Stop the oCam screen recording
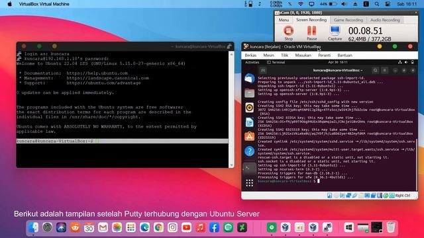 click(x=289, y=33)
